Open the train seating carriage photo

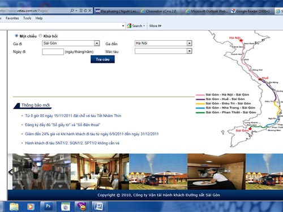pyautogui.click(x=41, y=171)
